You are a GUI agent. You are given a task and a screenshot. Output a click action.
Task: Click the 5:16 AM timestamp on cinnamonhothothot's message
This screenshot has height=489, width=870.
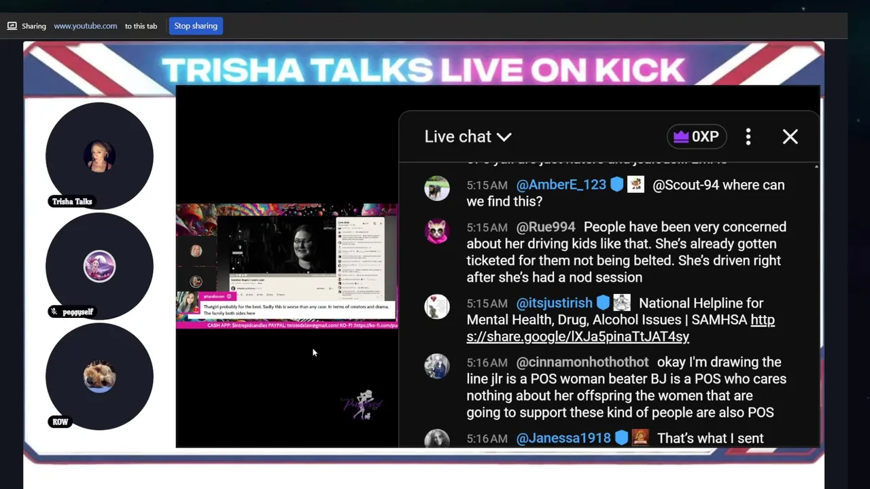pos(487,363)
